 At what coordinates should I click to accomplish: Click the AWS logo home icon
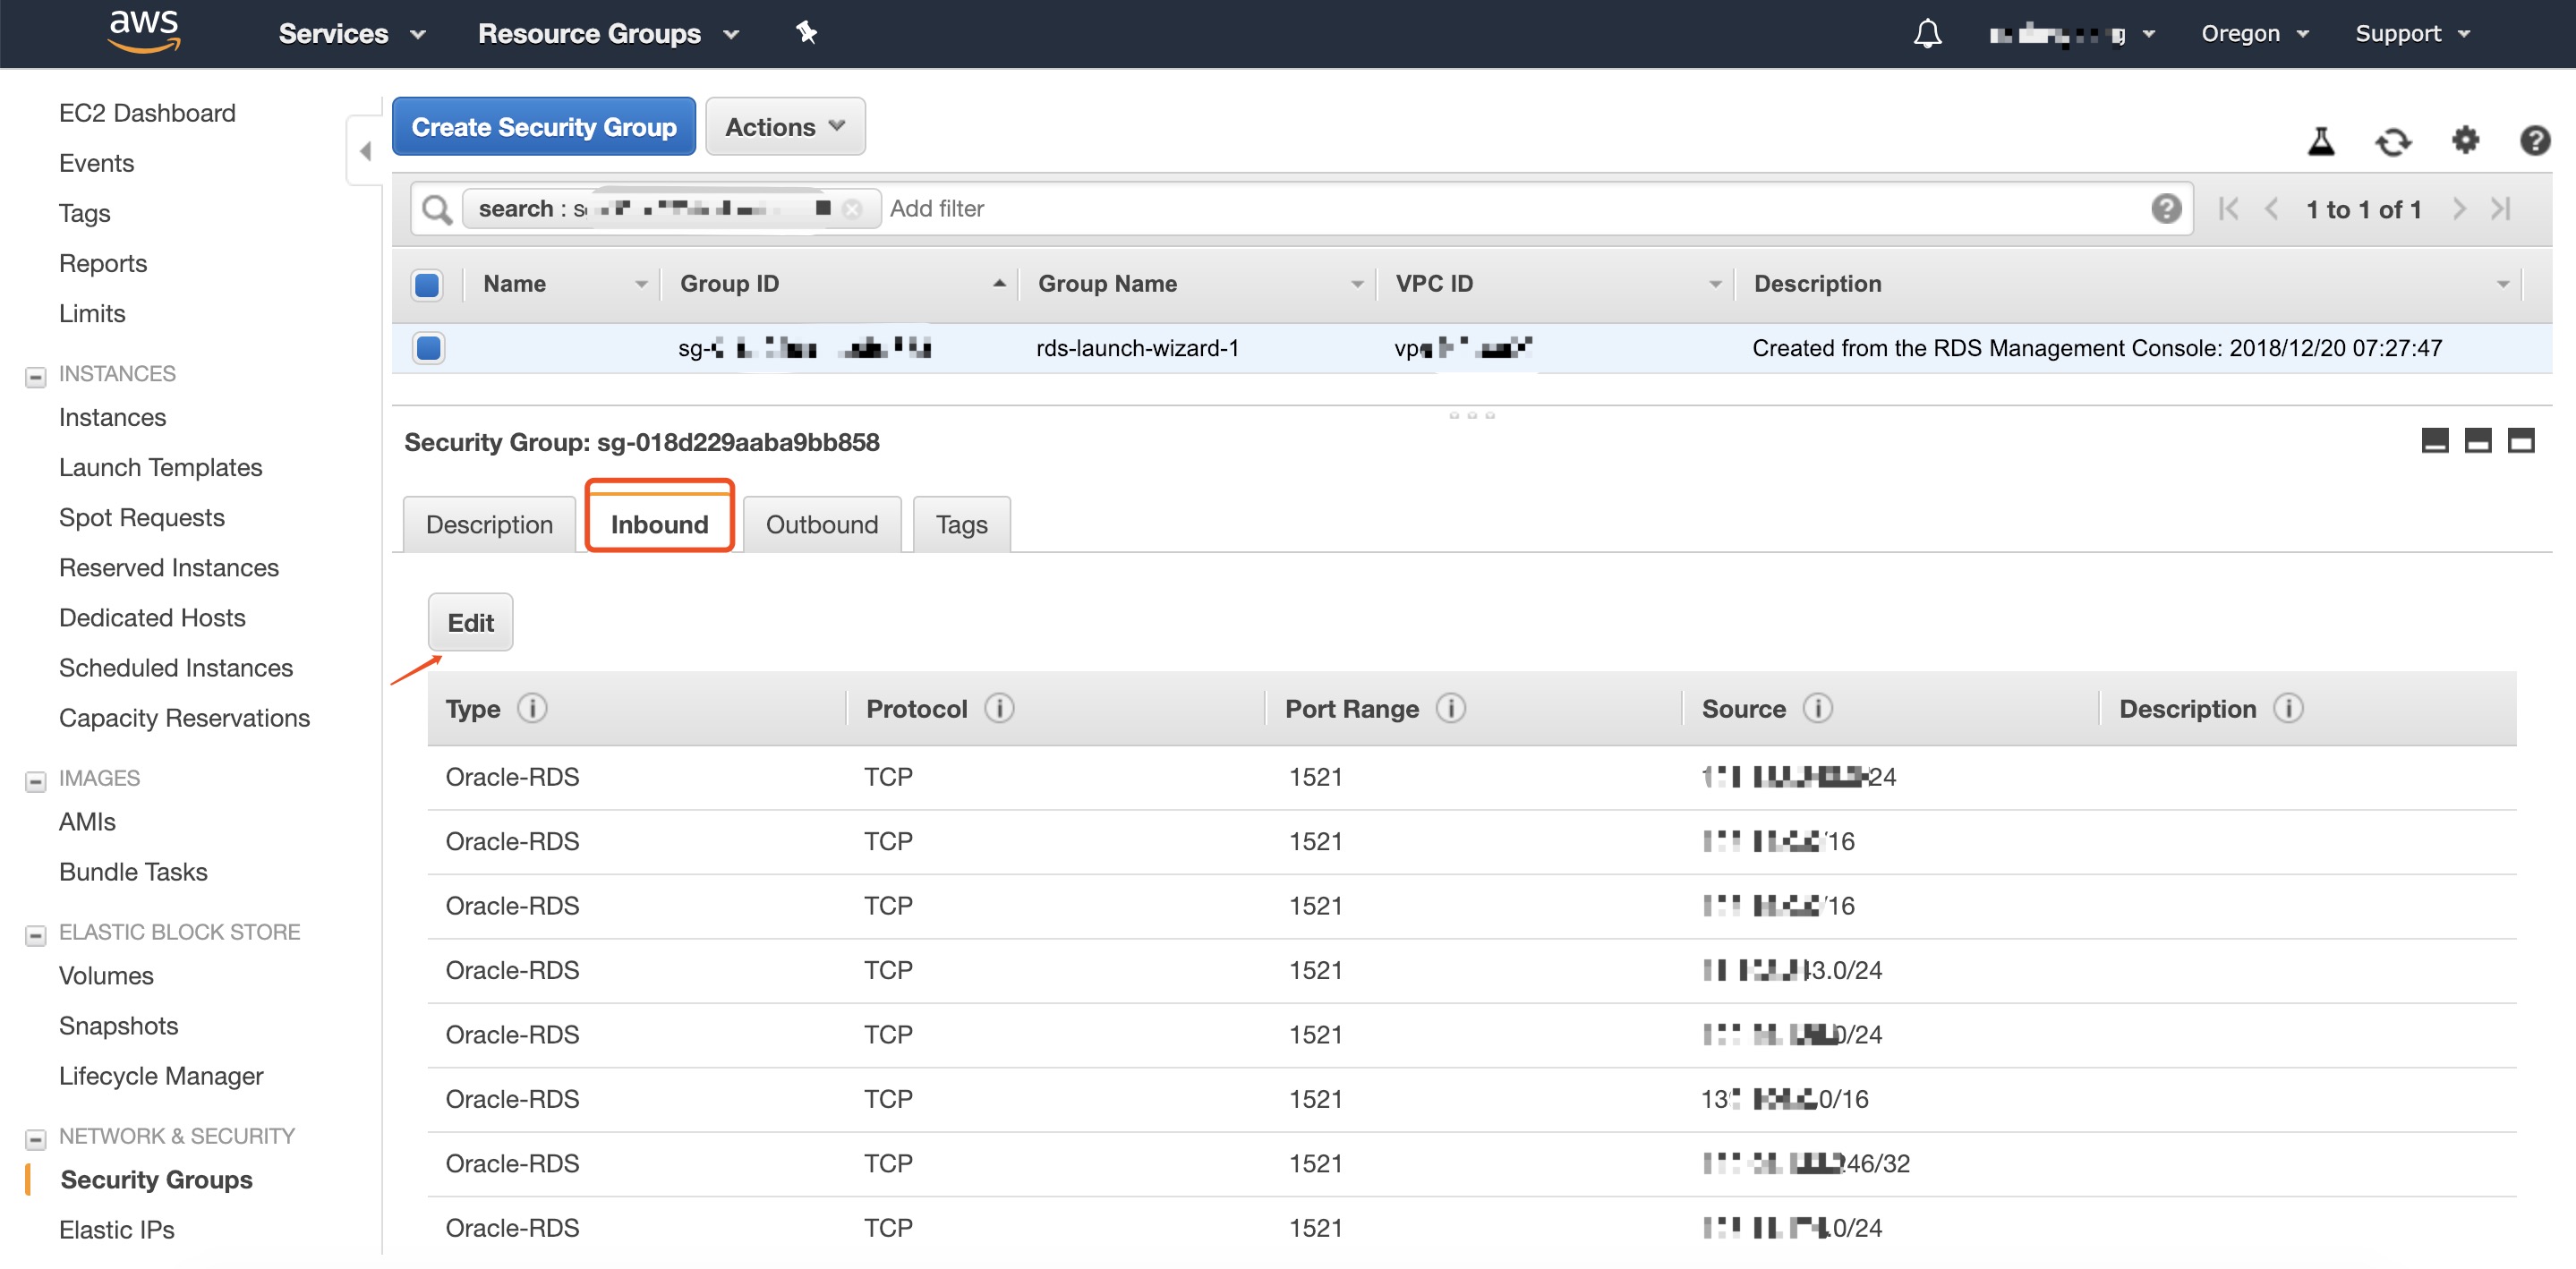pyautogui.click(x=143, y=32)
